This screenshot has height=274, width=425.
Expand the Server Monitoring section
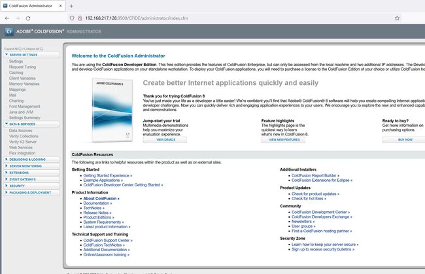tap(31, 166)
